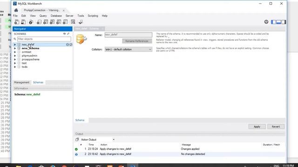Open Workbench preferences gear icon
The height and width of the screenshot is (167, 298).
coord(266,22)
